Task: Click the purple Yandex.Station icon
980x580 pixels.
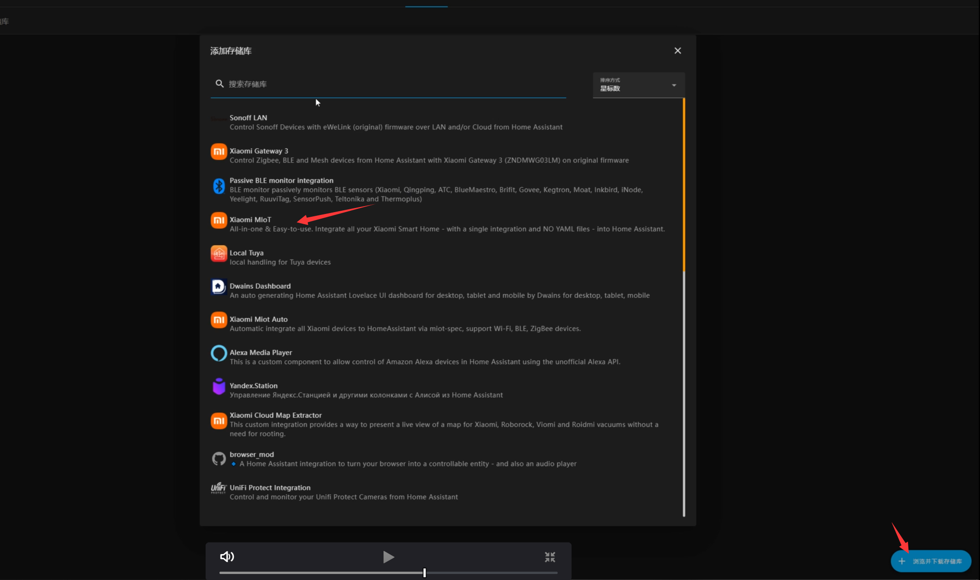Action: [219, 386]
